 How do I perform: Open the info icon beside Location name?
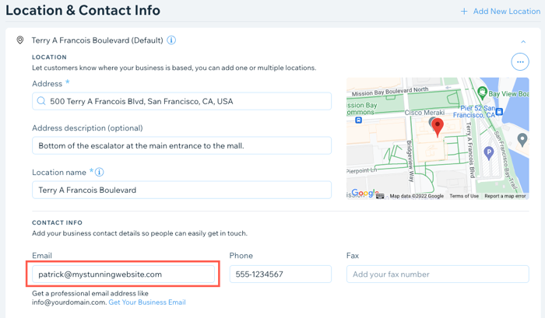(x=100, y=172)
